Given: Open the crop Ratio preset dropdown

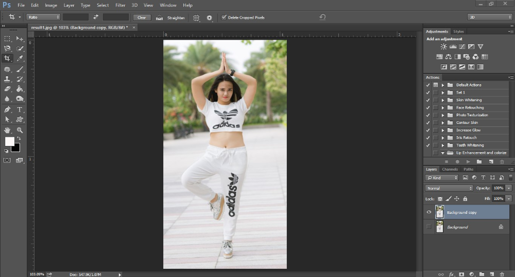Looking at the screenshot, I should (x=43, y=17).
